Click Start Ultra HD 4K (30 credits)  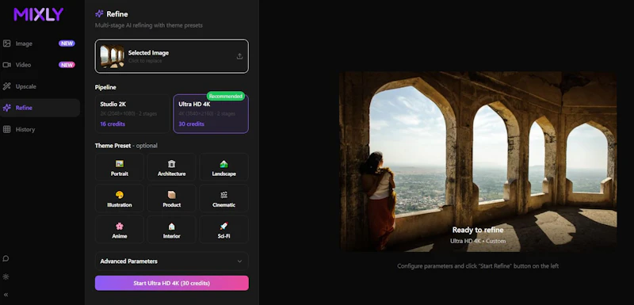coord(172,283)
